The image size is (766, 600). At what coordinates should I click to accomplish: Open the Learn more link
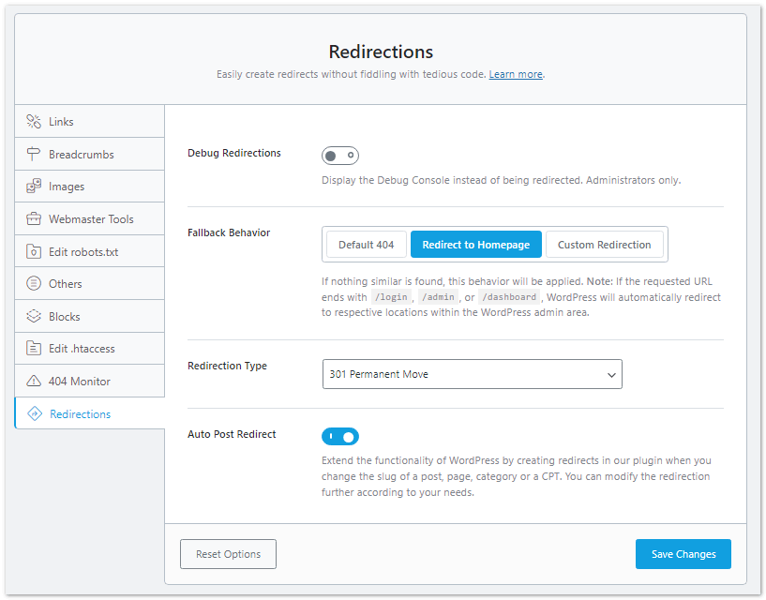click(x=515, y=74)
